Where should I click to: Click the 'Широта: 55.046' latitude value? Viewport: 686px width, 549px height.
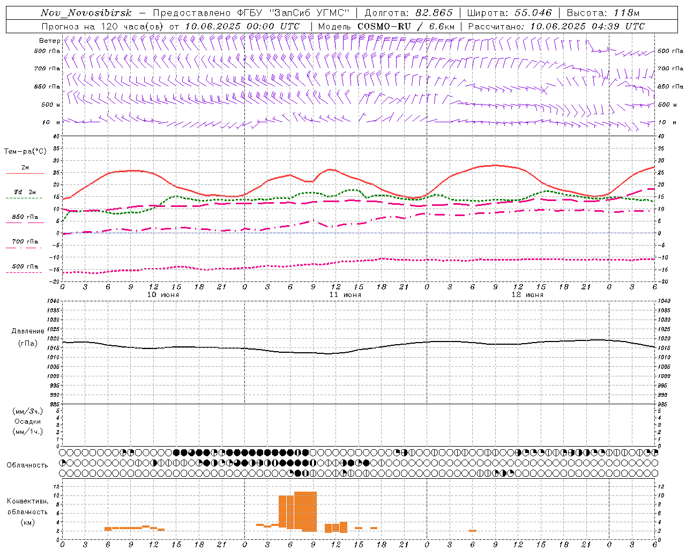509,13
